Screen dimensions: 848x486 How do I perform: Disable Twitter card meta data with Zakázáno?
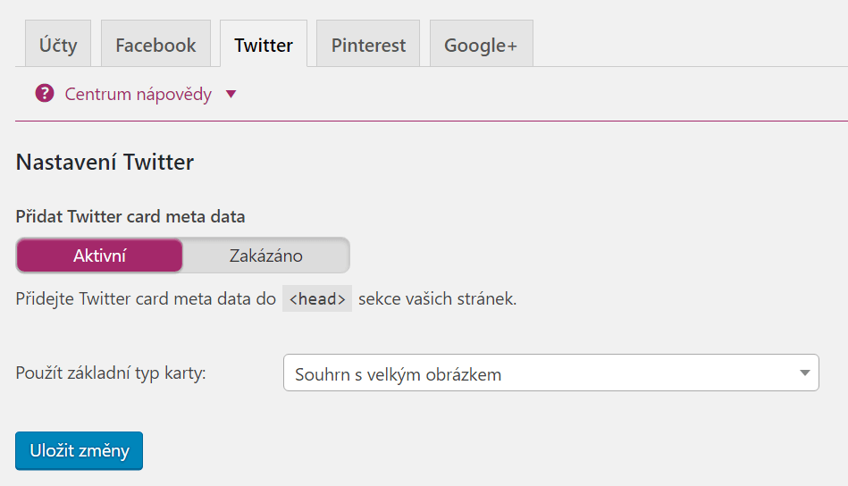point(266,256)
